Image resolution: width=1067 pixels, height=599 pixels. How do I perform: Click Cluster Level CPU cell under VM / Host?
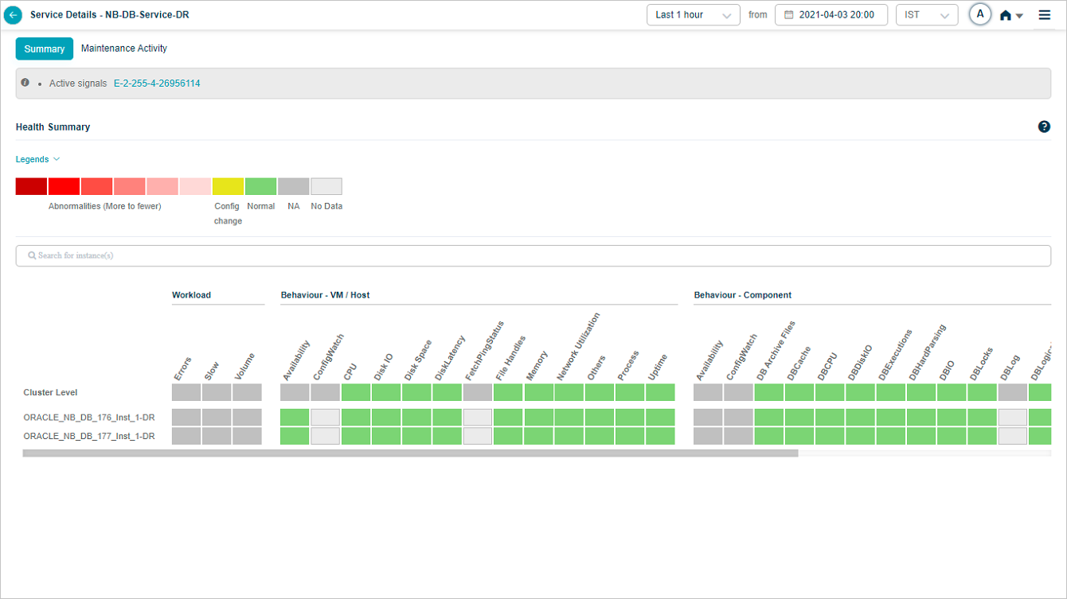[356, 392]
